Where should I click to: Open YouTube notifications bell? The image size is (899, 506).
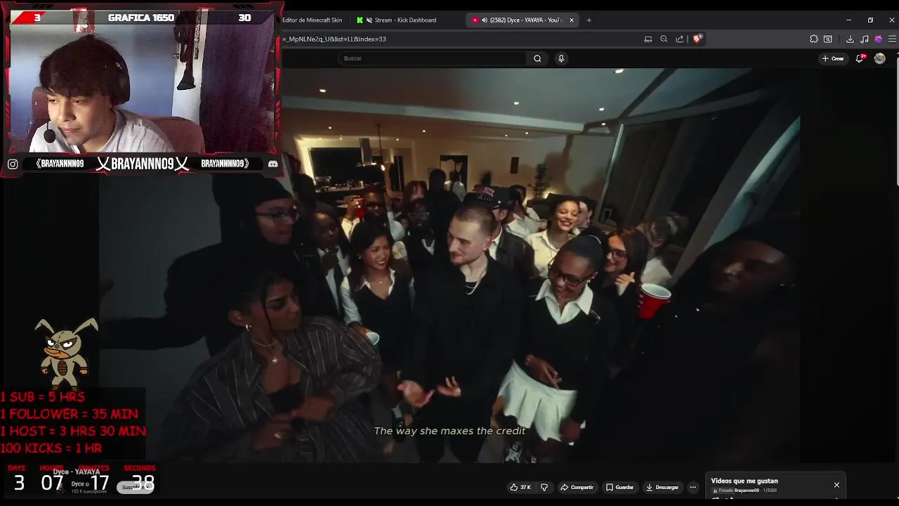tap(860, 58)
